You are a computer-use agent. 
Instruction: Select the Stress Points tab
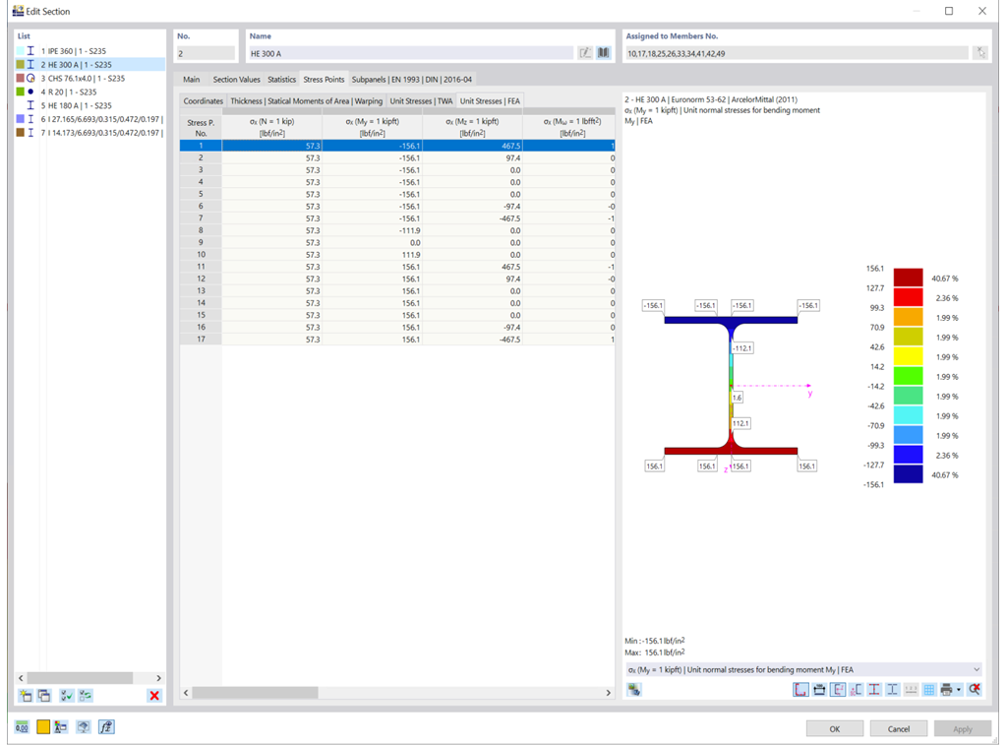pos(324,80)
